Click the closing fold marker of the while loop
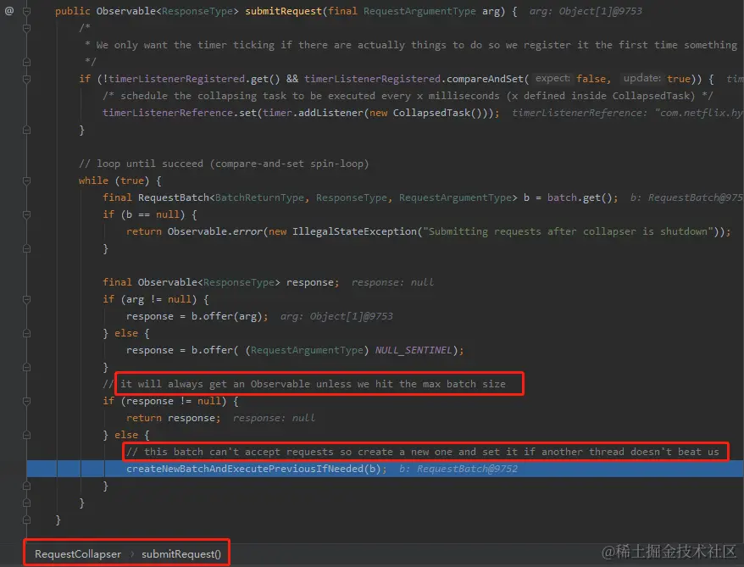Viewport: 744px width, 567px height. (x=26, y=503)
